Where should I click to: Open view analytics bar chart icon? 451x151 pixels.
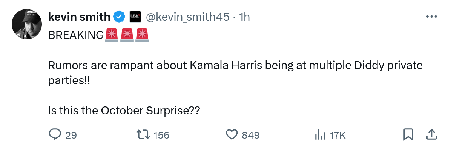point(320,134)
